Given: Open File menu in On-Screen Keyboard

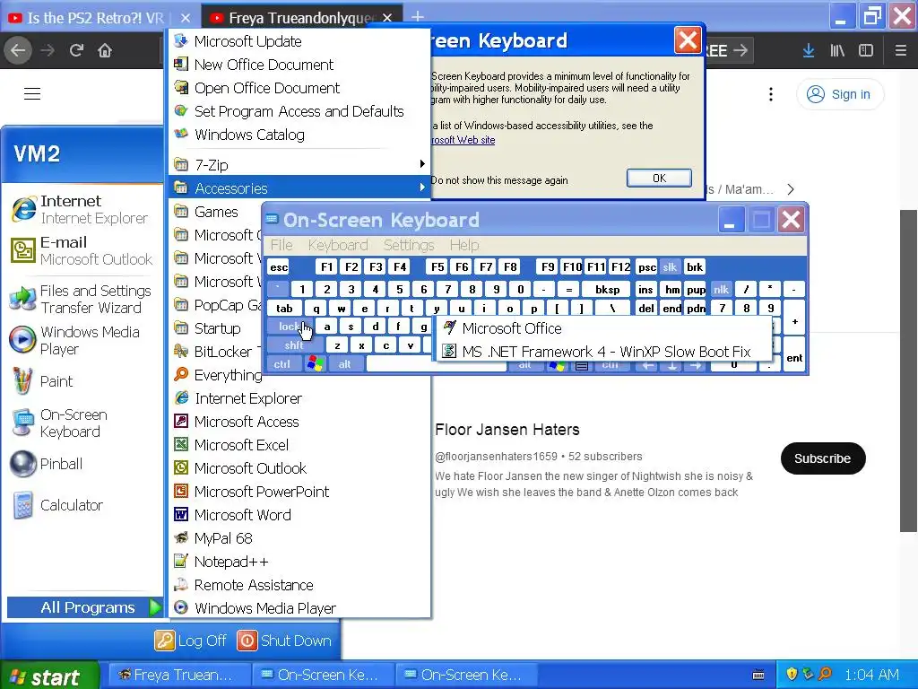Looking at the screenshot, I should [x=281, y=245].
